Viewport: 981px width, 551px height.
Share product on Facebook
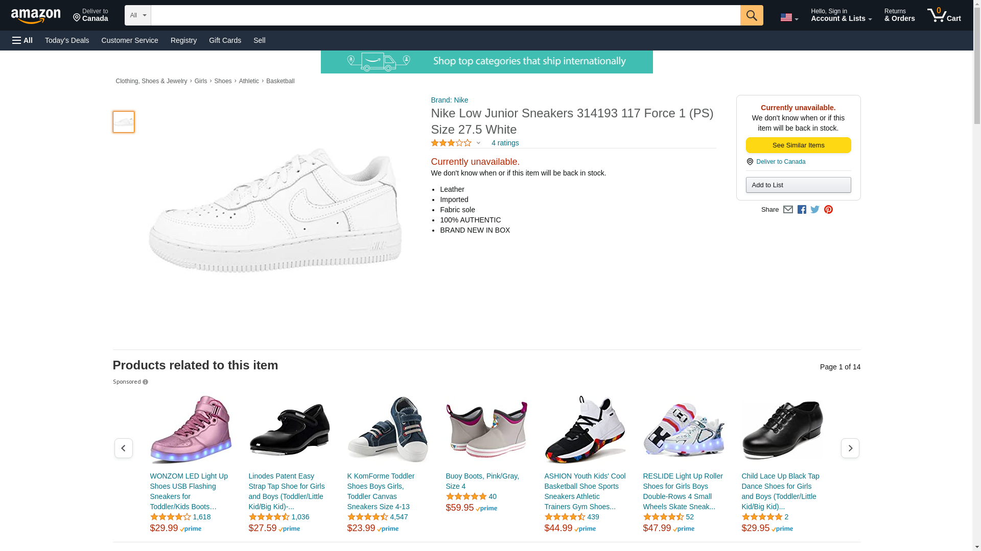point(802,210)
